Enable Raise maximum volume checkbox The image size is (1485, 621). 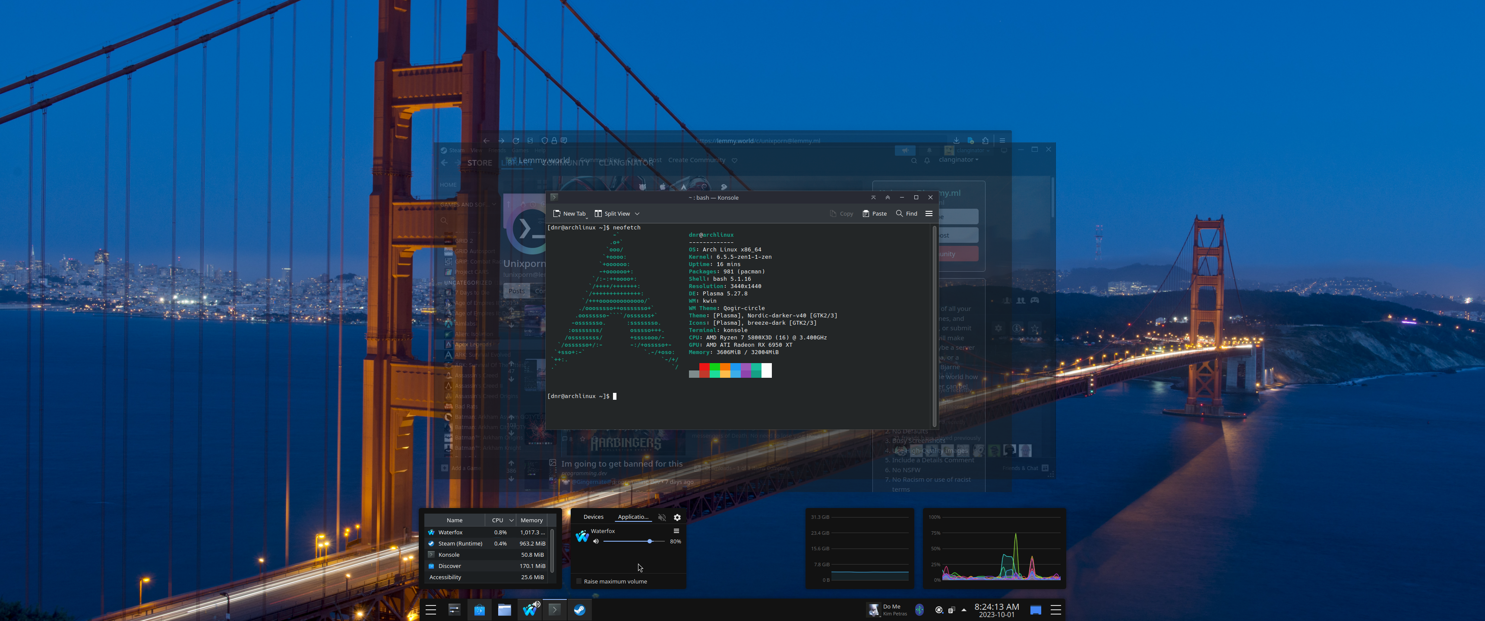(x=579, y=581)
